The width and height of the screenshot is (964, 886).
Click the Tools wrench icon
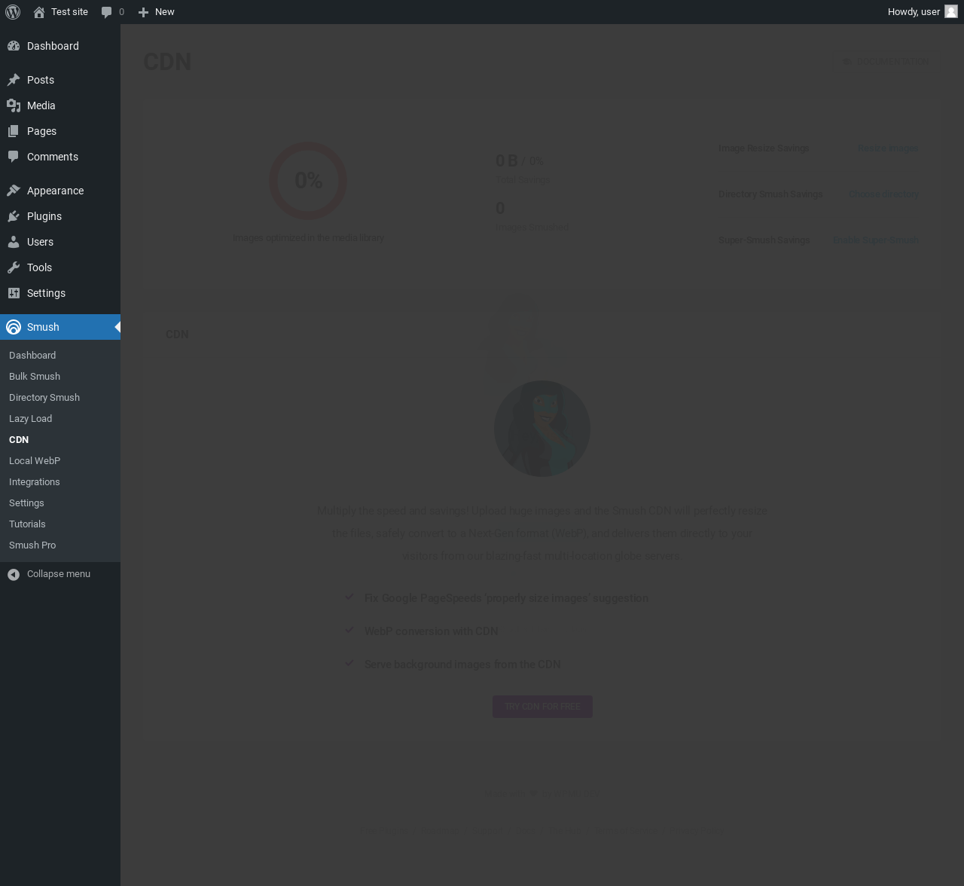(x=14, y=267)
